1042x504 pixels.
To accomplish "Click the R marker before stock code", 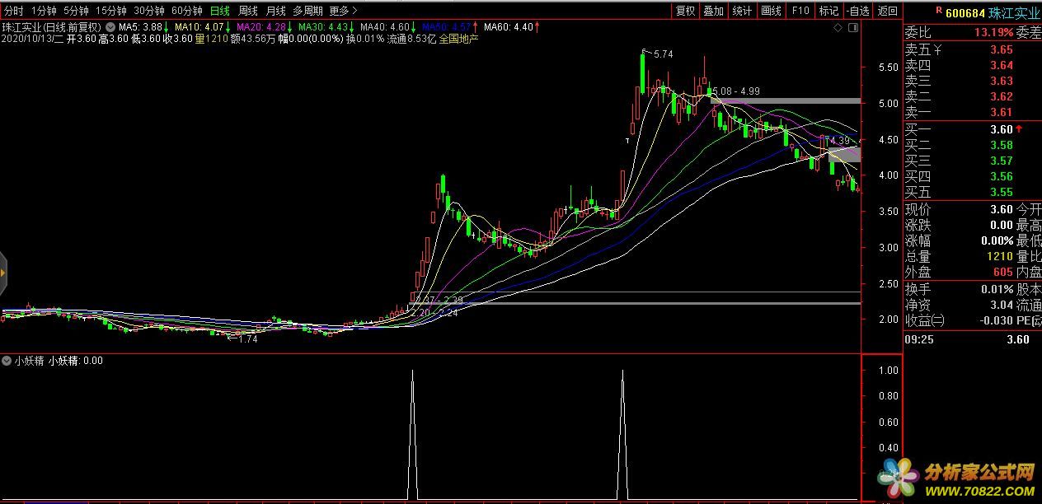I will (939, 12).
